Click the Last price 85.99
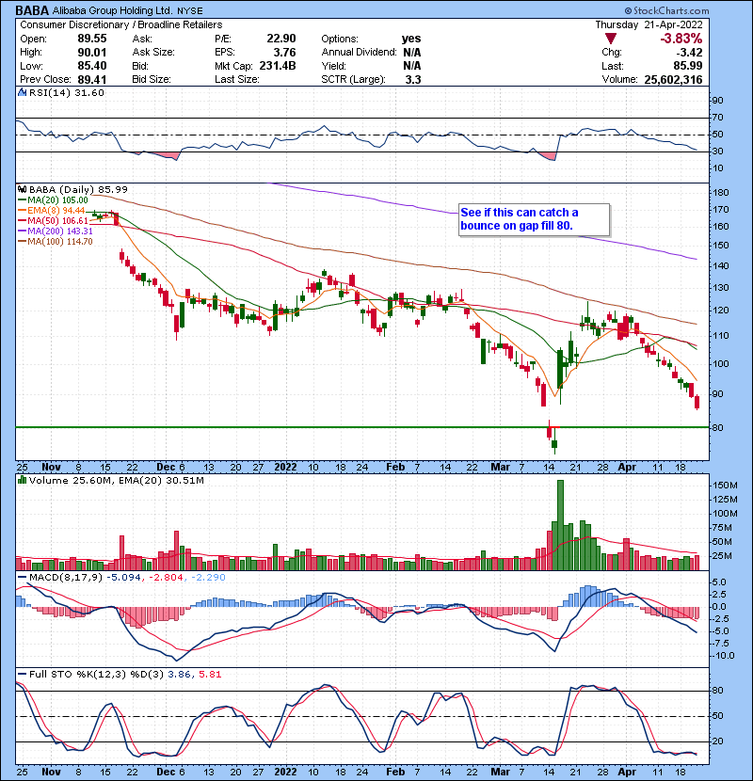 click(688, 66)
